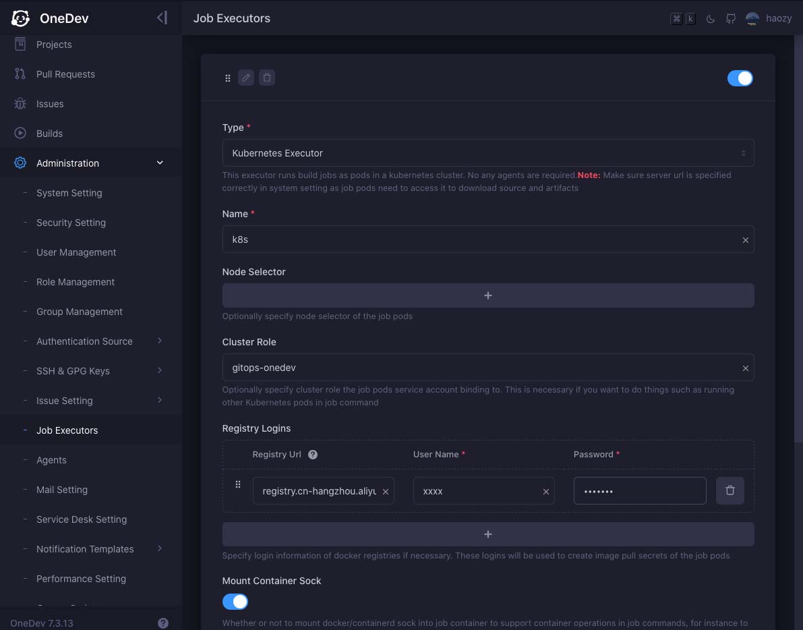Click the User Name input field

tap(483, 490)
